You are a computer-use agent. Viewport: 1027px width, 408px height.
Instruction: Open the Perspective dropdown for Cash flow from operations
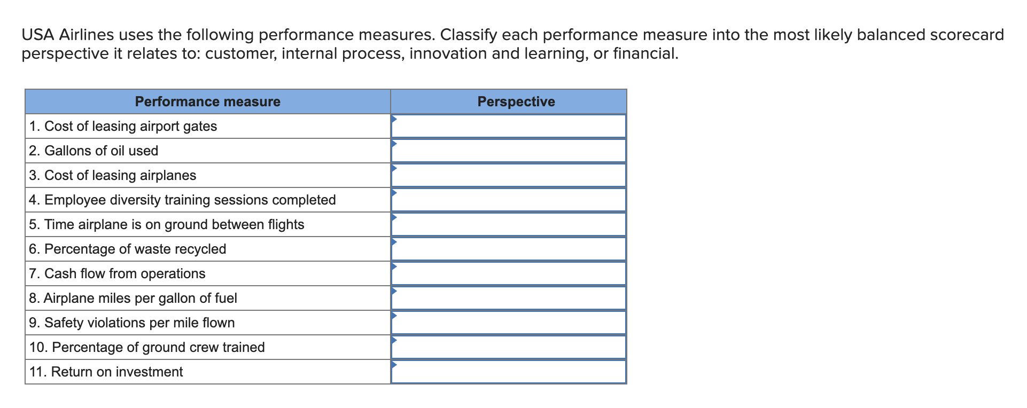click(508, 273)
